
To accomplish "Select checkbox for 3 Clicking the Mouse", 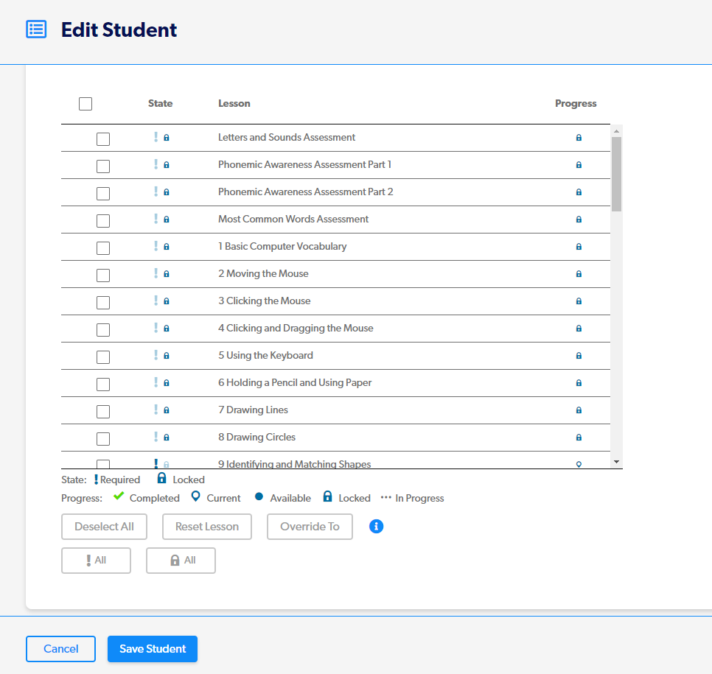I will point(103,302).
